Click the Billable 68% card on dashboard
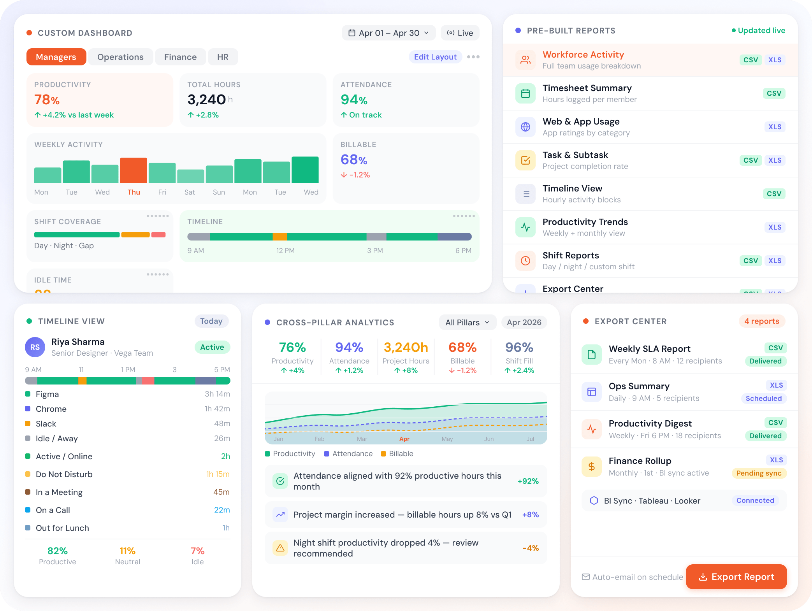Viewport: 812px width, 611px height. pyautogui.click(x=406, y=168)
